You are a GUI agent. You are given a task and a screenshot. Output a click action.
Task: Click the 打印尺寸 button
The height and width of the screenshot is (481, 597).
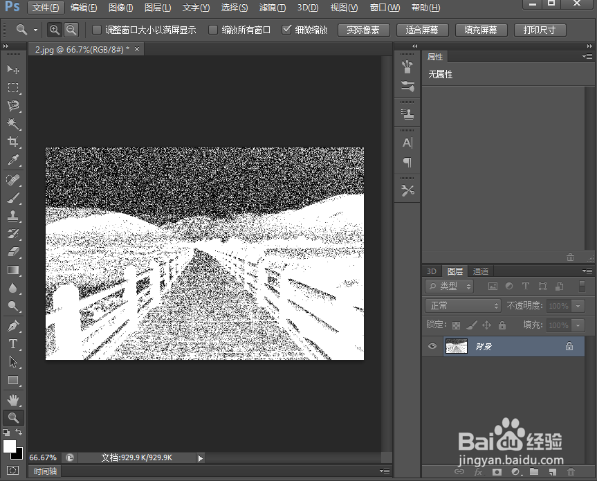(x=540, y=30)
